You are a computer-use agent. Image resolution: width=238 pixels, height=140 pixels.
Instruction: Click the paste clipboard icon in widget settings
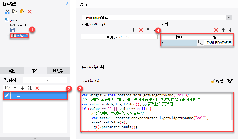[22, 12]
